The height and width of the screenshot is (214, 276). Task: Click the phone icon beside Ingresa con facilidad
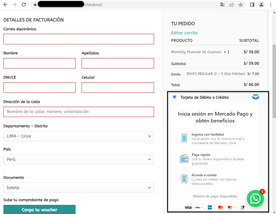coord(184,138)
